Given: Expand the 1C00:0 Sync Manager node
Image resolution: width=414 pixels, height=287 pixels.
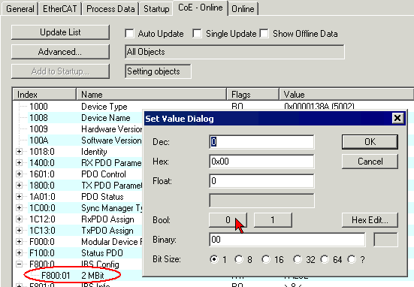Looking at the screenshot, I should (x=19, y=208).
